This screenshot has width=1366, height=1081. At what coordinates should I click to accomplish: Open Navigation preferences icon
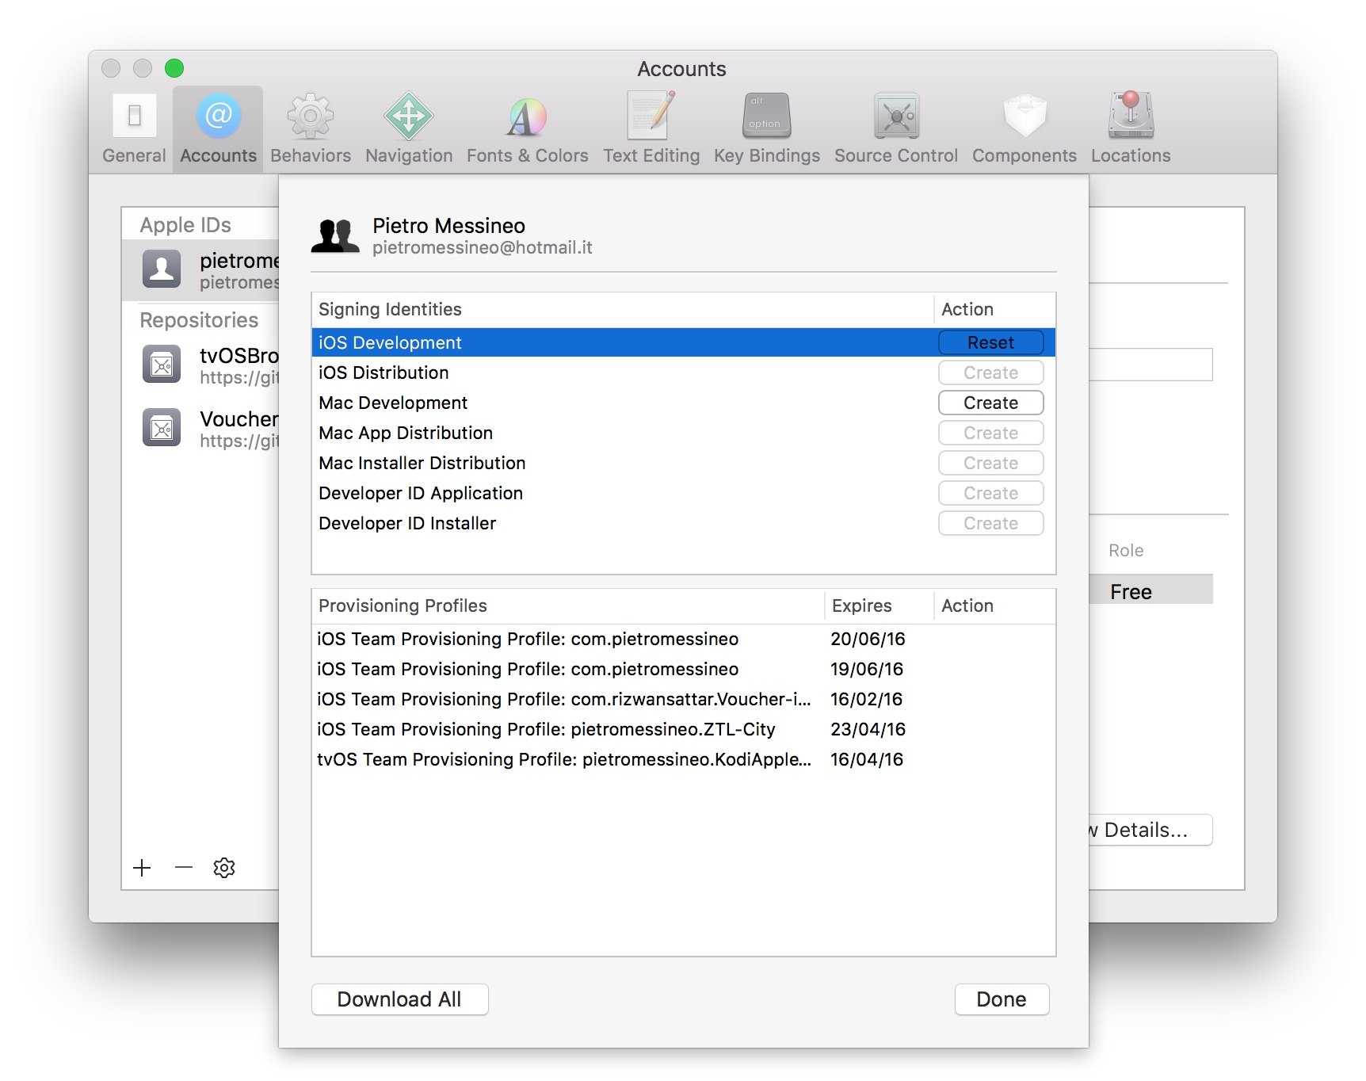(409, 117)
